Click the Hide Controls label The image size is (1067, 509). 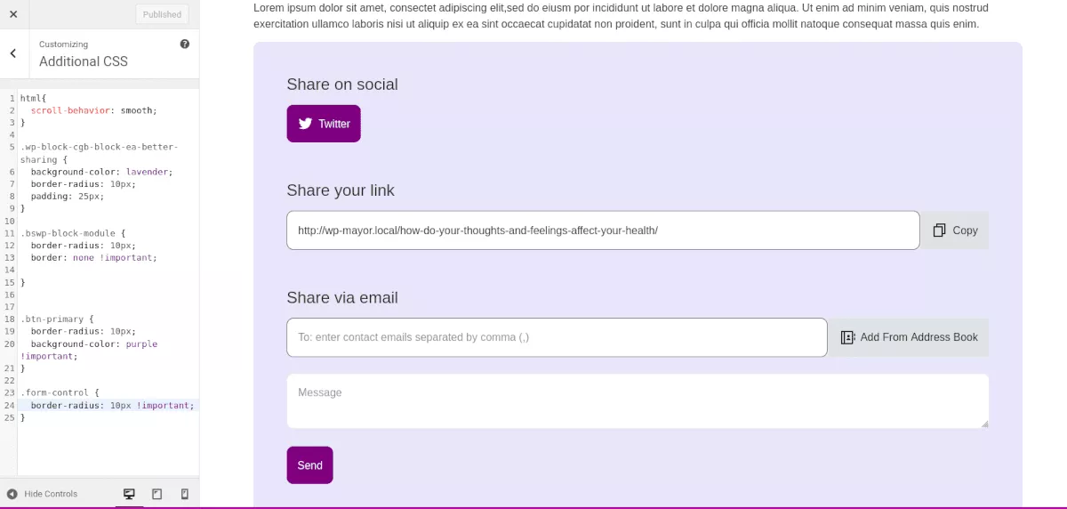[51, 494]
